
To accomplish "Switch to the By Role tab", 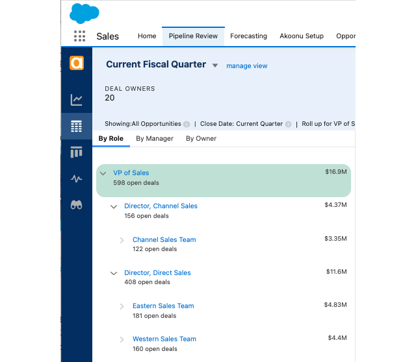I will 111,138.
